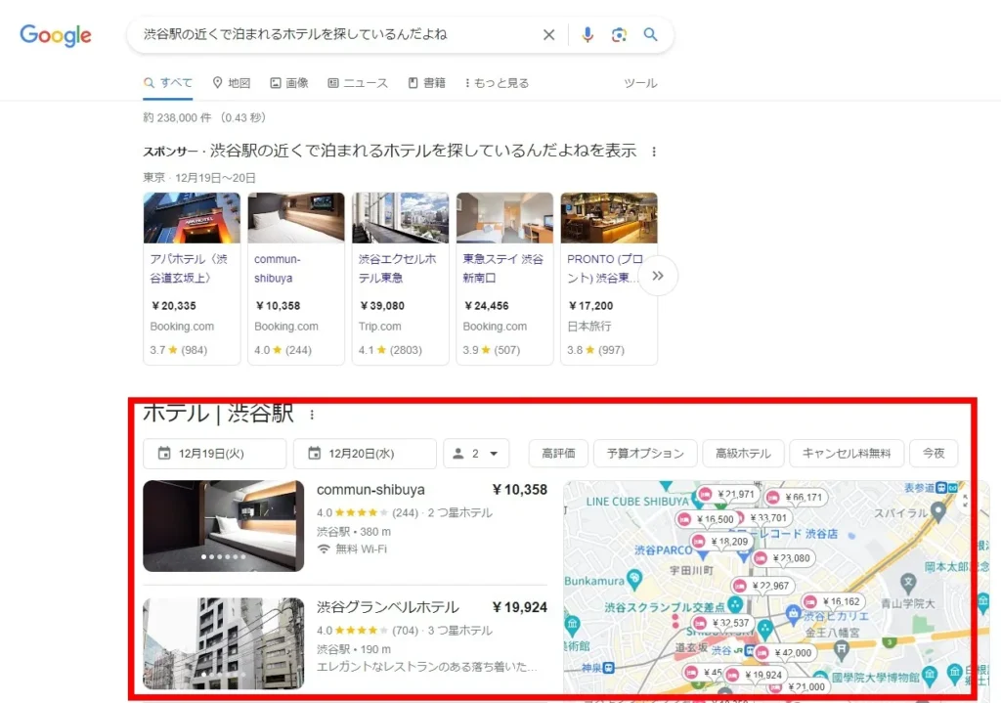Screen dimensions: 1001x703
Task: Focus the search query input field
Action: pyautogui.click(x=338, y=34)
